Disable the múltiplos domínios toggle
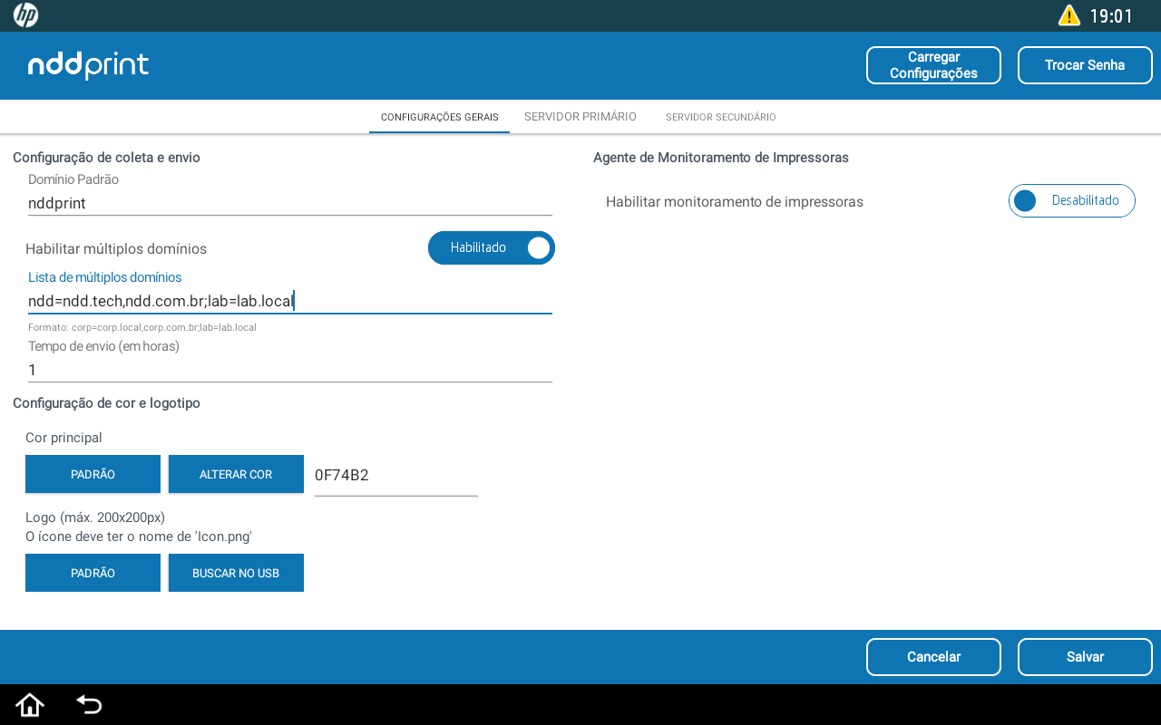 pyautogui.click(x=492, y=247)
